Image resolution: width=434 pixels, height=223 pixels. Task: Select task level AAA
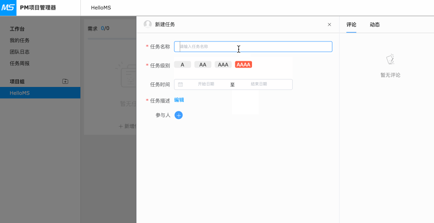tap(223, 64)
